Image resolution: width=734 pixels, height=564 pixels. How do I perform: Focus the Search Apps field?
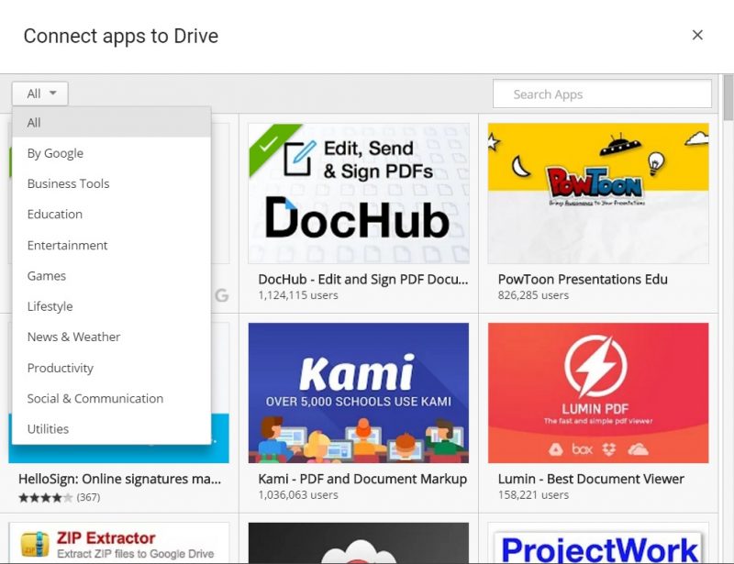tap(603, 94)
